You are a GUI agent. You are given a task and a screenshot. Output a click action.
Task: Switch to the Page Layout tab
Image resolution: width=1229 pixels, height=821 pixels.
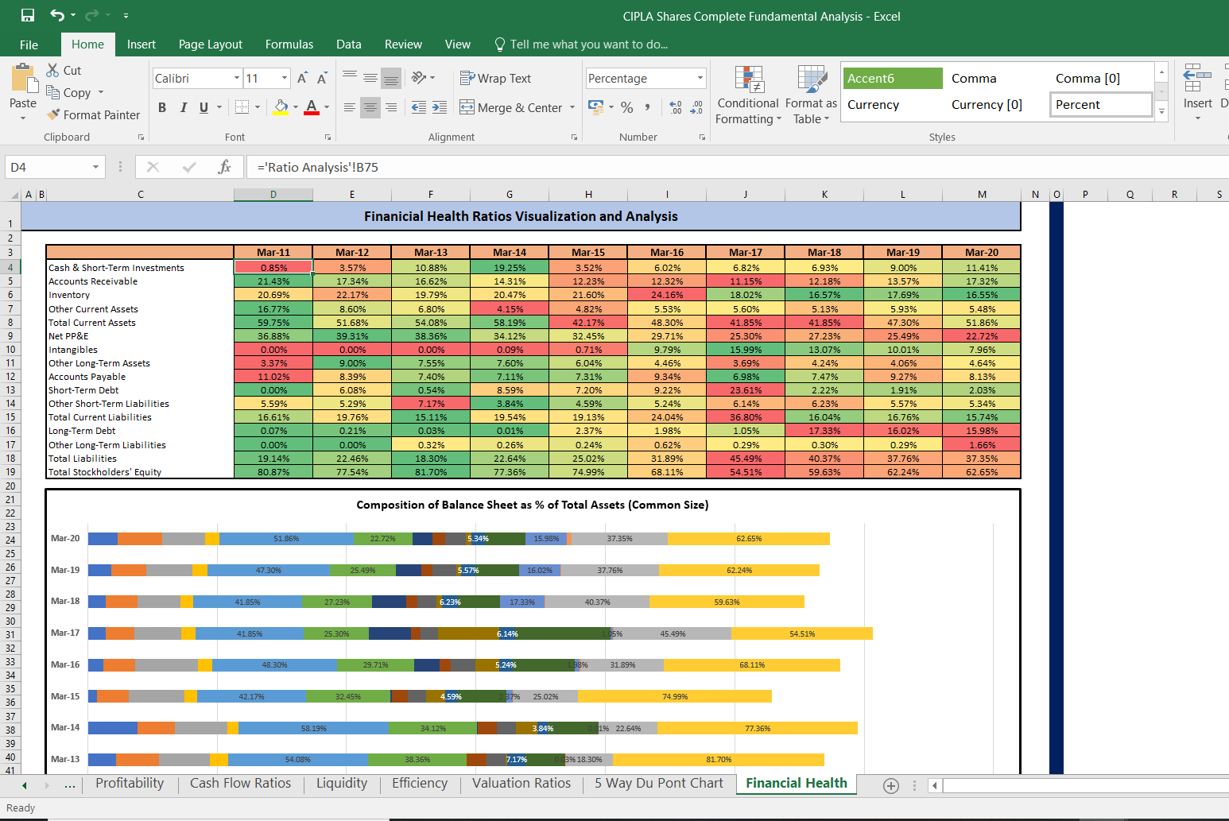click(211, 45)
